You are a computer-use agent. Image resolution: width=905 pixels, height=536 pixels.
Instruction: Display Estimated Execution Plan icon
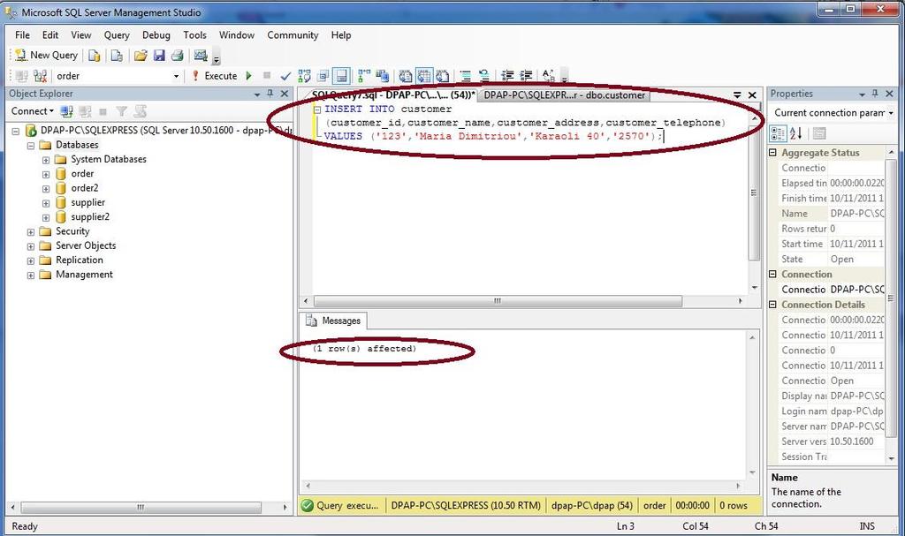click(x=304, y=76)
